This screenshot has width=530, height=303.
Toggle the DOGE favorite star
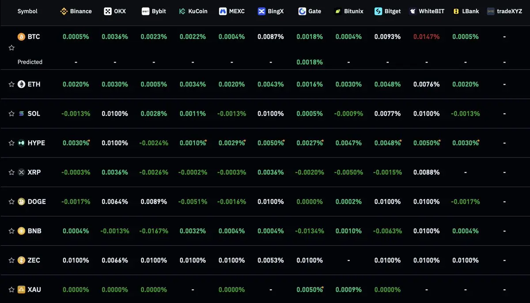coord(11,202)
